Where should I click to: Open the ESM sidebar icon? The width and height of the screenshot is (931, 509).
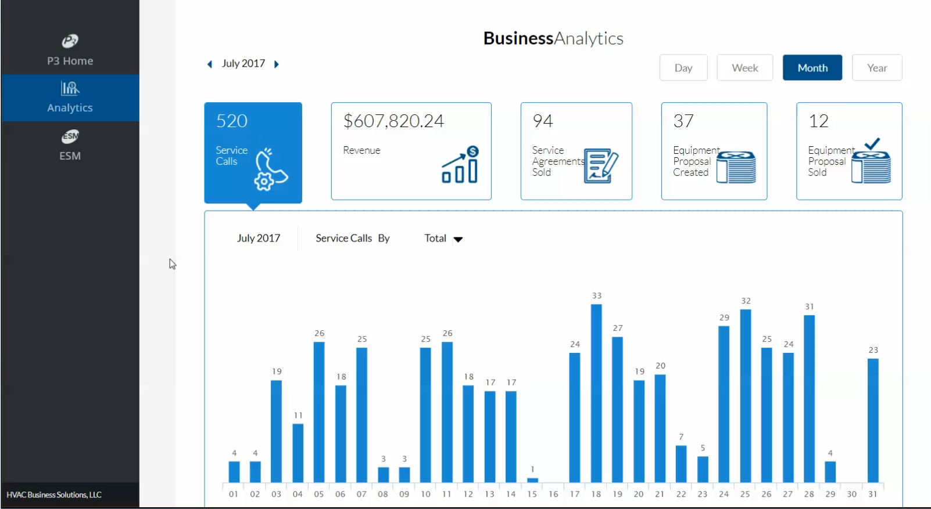point(70,137)
